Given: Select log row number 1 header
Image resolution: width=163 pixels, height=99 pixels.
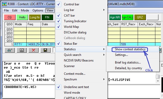Looking at the screenshot, I should click(x=9, y=44).
